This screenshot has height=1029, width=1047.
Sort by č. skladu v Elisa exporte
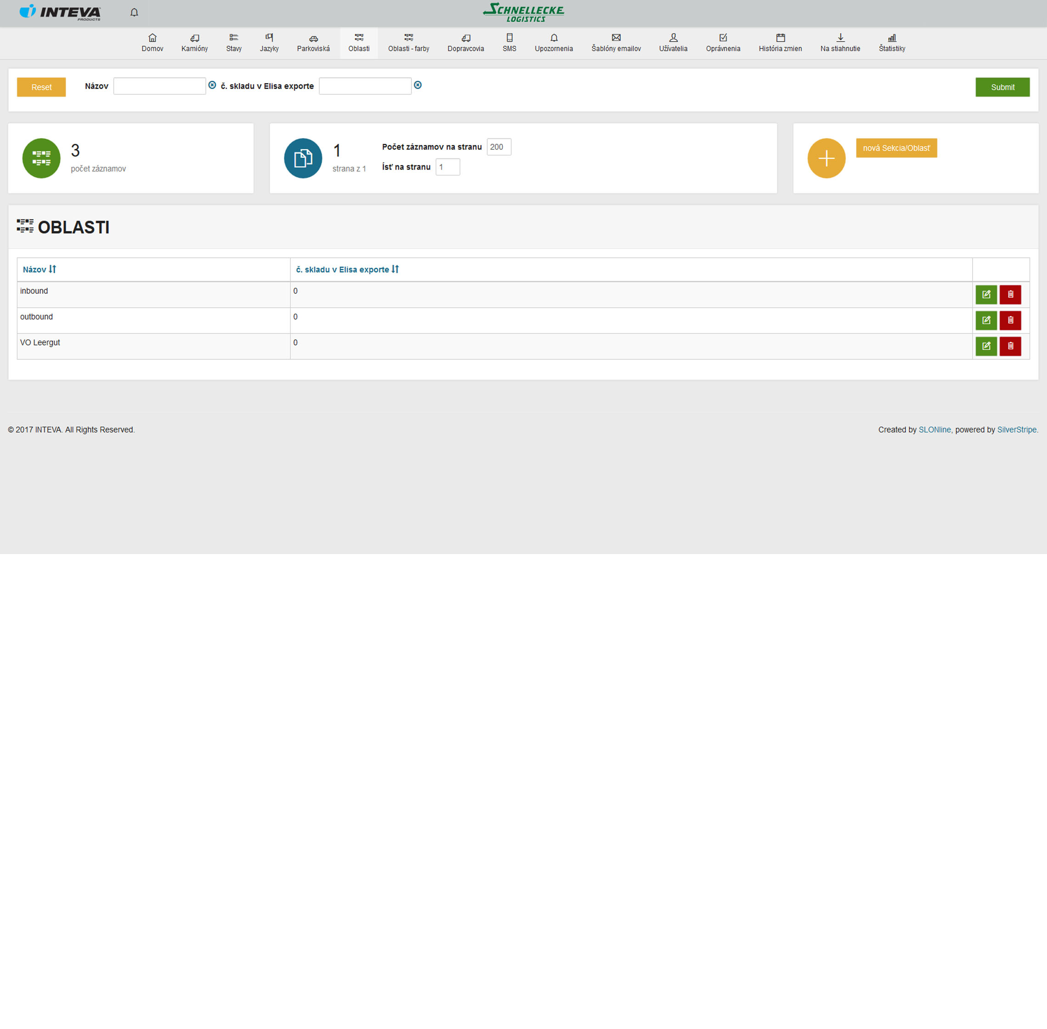click(x=347, y=269)
